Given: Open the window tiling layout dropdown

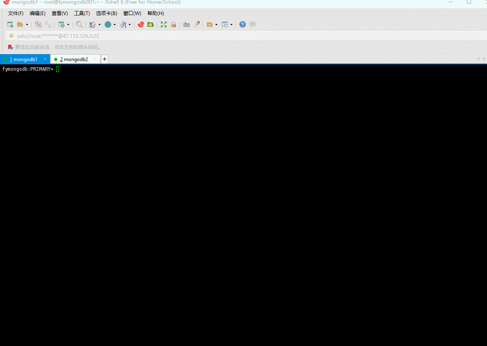Looking at the screenshot, I should pyautogui.click(x=232, y=24).
